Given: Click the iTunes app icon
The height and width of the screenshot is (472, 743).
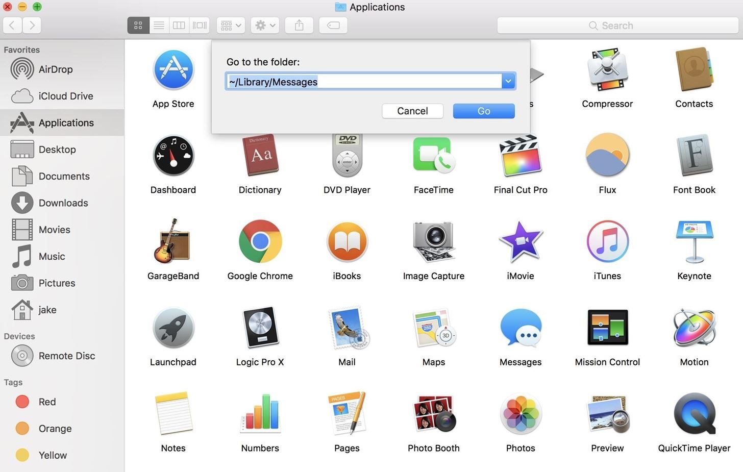Looking at the screenshot, I should click(x=607, y=242).
